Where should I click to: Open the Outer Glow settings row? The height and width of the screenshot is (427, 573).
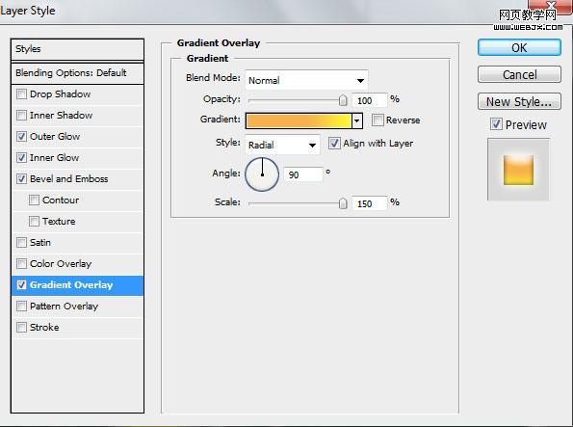click(77, 137)
